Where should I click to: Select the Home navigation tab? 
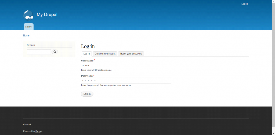(x=28, y=27)
